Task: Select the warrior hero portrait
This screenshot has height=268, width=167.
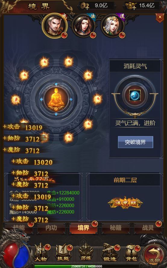Action: (x=55, y=26)
